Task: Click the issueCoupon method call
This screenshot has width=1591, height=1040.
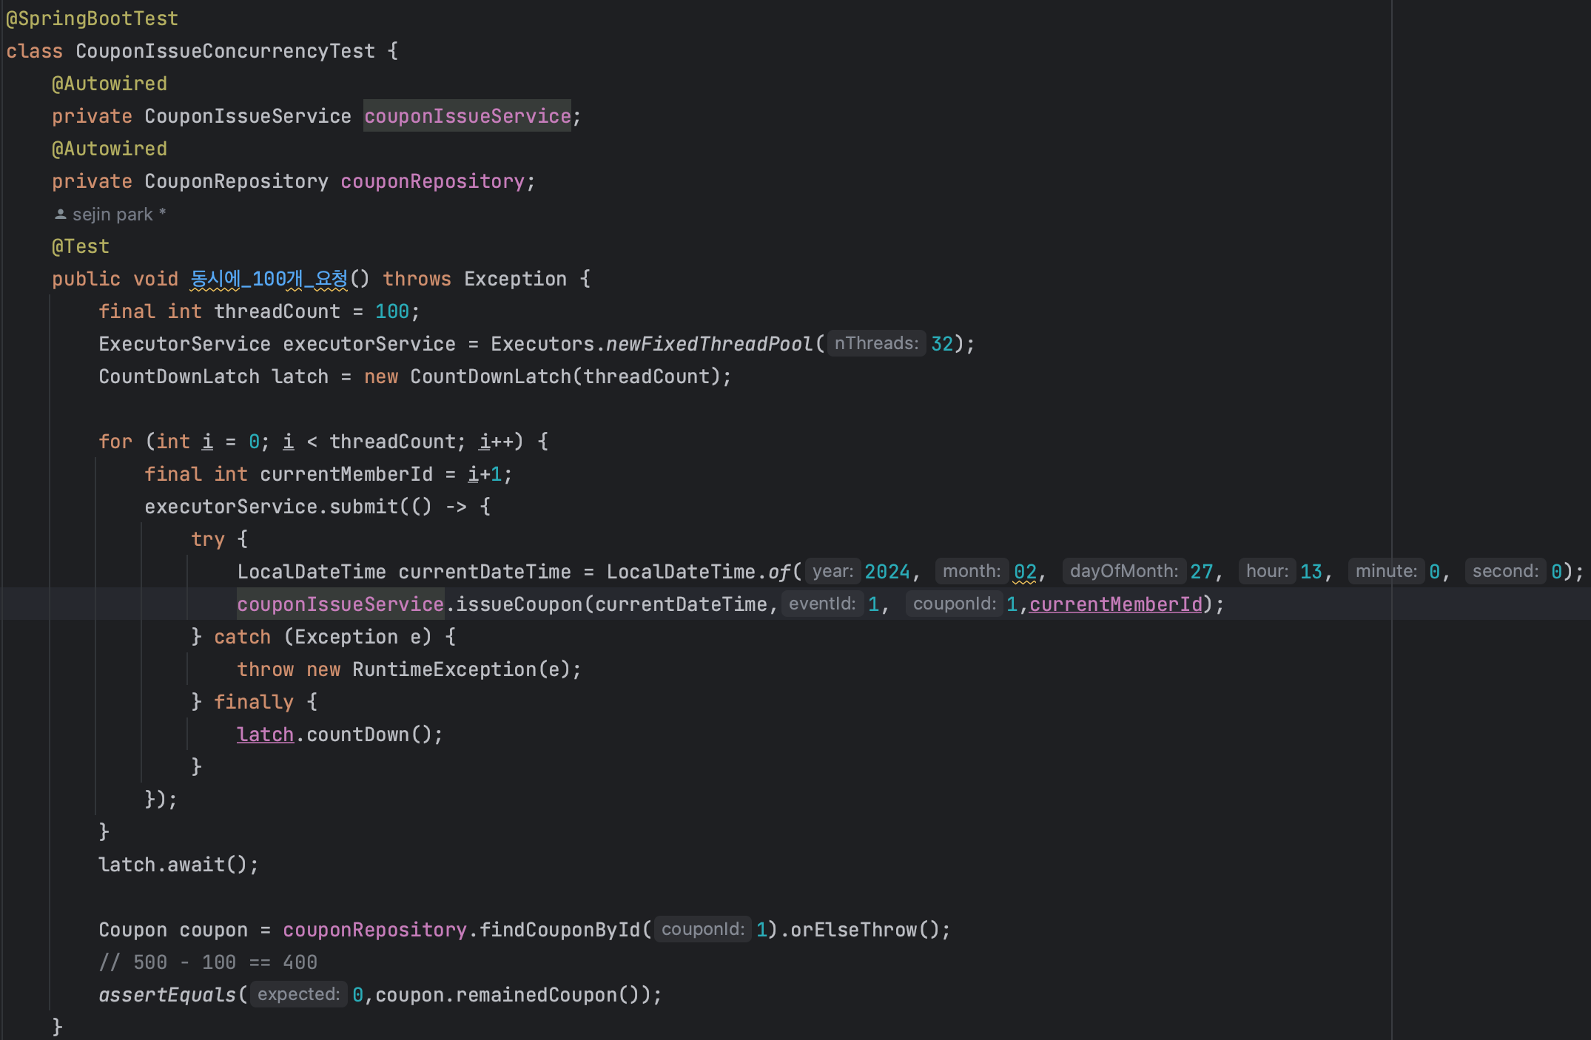Action: click(519, 604)
